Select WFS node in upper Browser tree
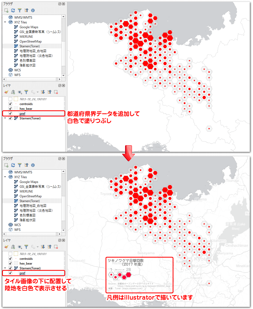 point(17,75)
